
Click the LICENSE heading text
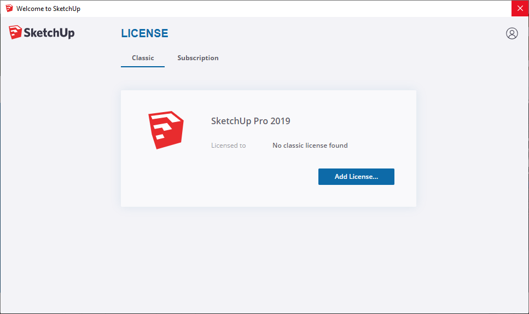pos(145,33)
